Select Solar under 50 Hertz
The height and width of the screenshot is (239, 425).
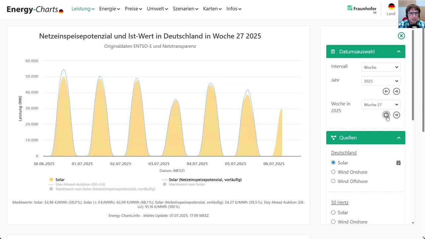[x=333, y=212]
